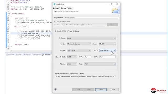This screenshot has height=94, width=168.
Task: Click the rt_pin_write PIN_HIGH code line
Action: [x=35, y=31]
